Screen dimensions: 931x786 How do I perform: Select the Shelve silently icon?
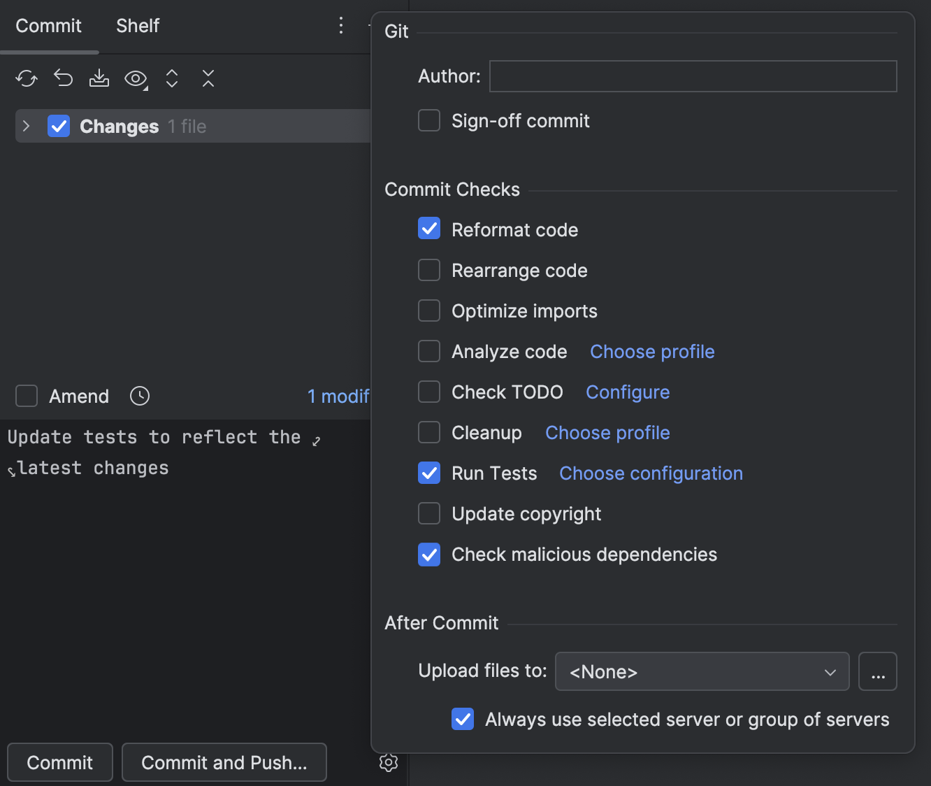99,78
